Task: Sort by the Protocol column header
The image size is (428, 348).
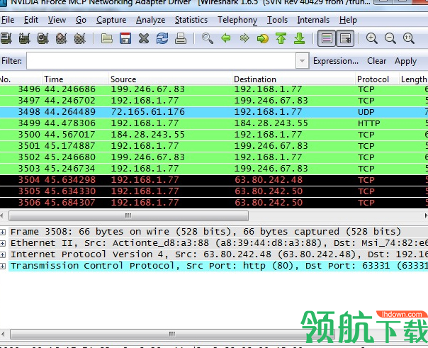Action: tap(377, 79)
